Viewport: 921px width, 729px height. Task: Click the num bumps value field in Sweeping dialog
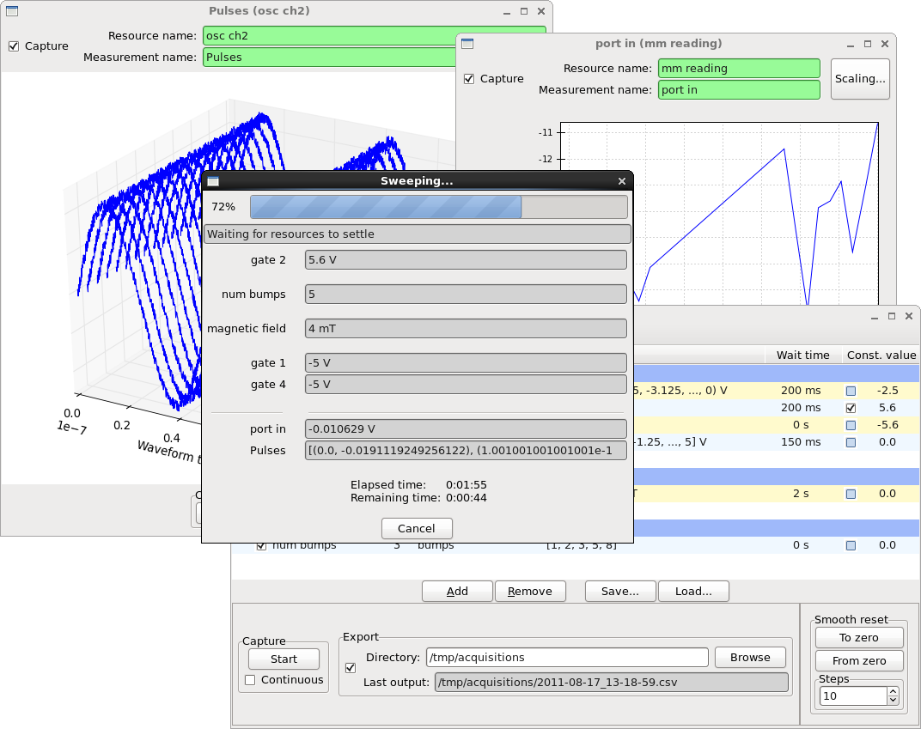click(x=466, y=294)
